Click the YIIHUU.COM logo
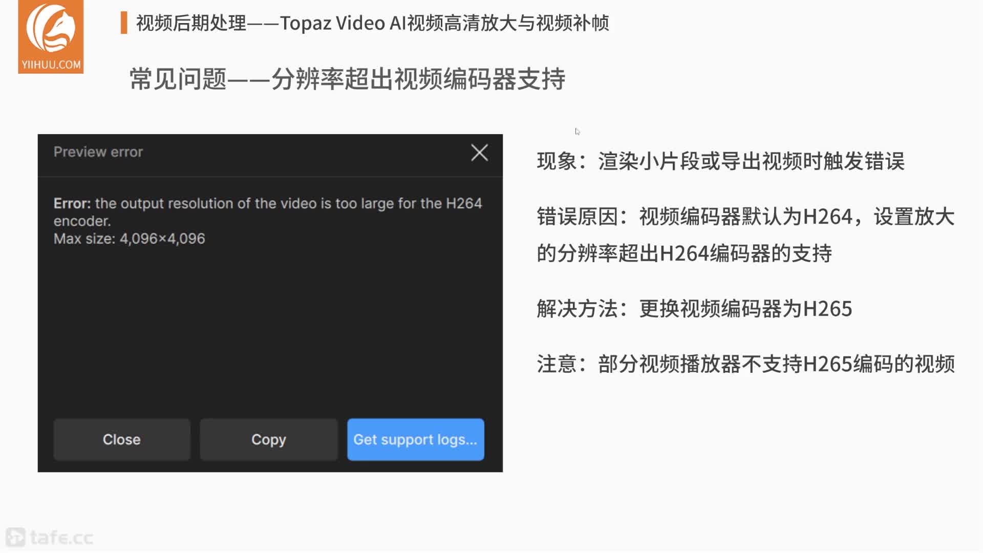The height and width of the screenshot is (553, 983). point(51,36)
